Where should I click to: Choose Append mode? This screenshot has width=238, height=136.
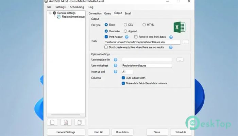click(125, 31)
